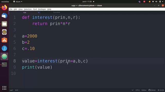Click cursor position 8:22 in status bar
165x92 pixels.
click(x=17, y=90)
